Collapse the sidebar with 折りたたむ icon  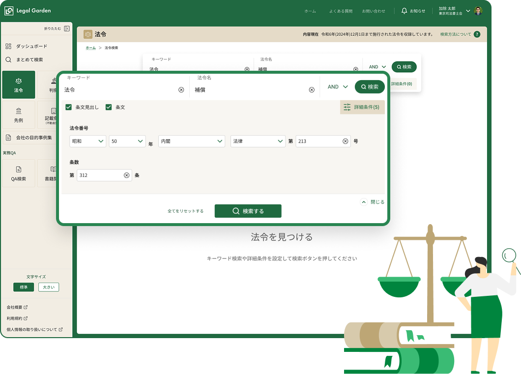tap(67, 29)
